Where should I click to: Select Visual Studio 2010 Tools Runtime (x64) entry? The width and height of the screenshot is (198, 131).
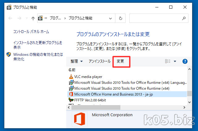pyautogui.click(x=127, y=88)
